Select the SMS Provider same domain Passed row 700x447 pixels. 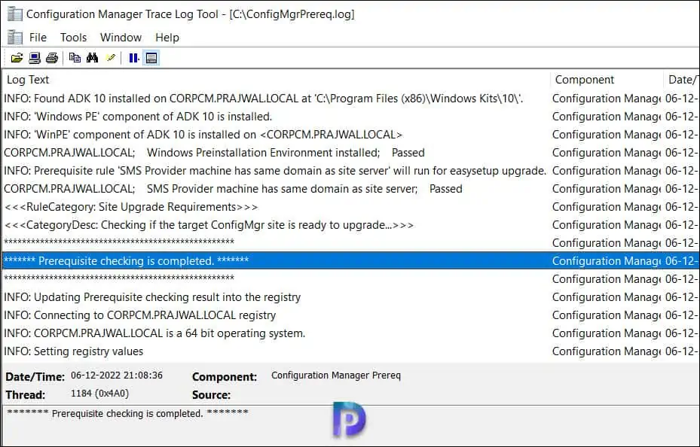coord(350,189)
